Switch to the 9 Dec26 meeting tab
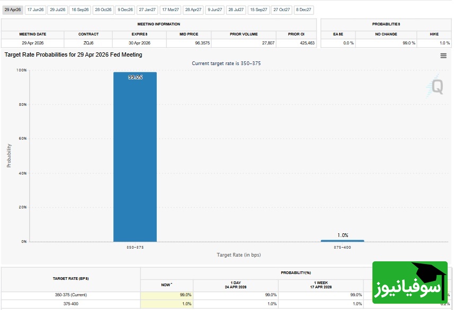Viewport: 454px width, 310px height. pyautogui.click(x=126, y=10)
